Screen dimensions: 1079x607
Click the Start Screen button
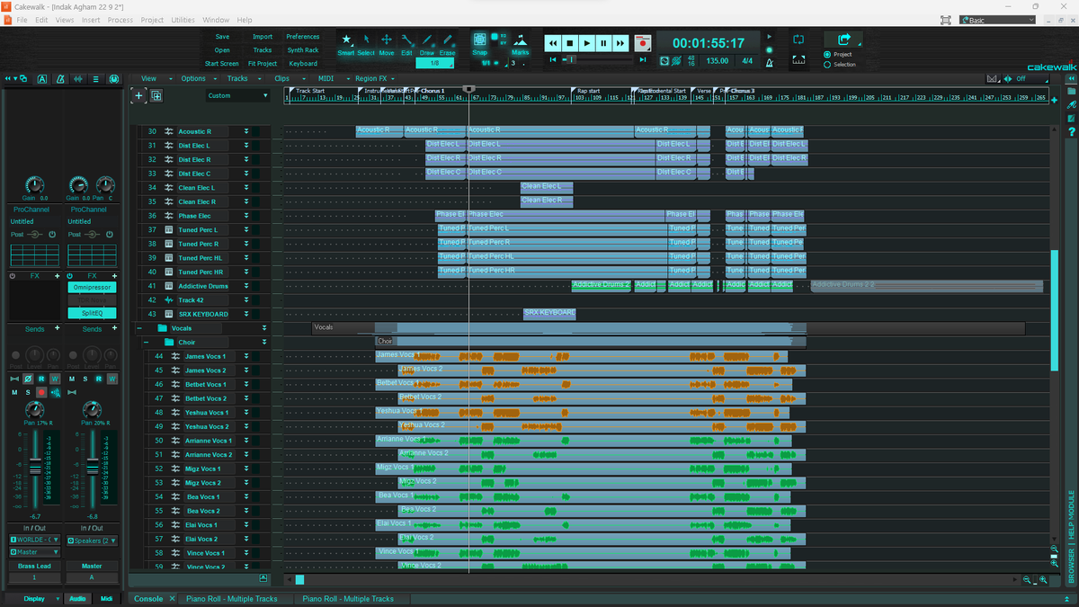(222, 64)
